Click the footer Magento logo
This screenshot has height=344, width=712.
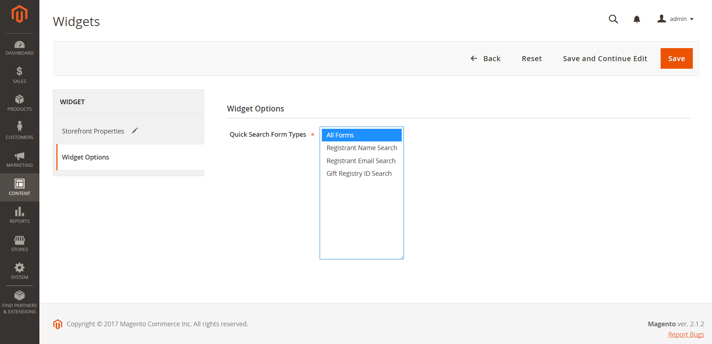coord(58,324)
